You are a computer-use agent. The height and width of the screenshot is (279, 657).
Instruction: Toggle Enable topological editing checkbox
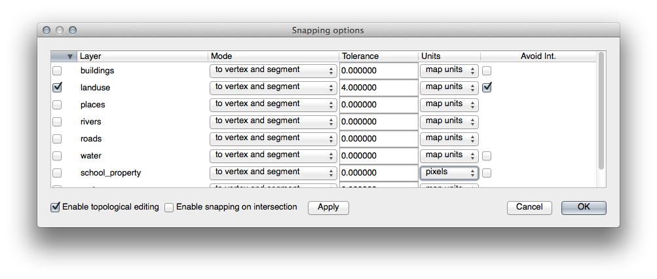55,207
